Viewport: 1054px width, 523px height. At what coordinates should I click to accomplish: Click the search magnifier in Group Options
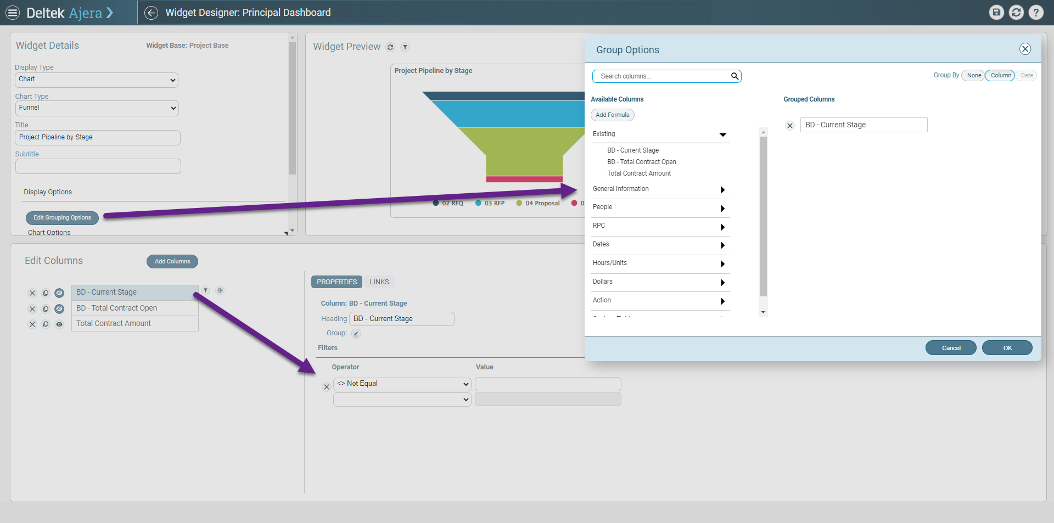[735, 76]
